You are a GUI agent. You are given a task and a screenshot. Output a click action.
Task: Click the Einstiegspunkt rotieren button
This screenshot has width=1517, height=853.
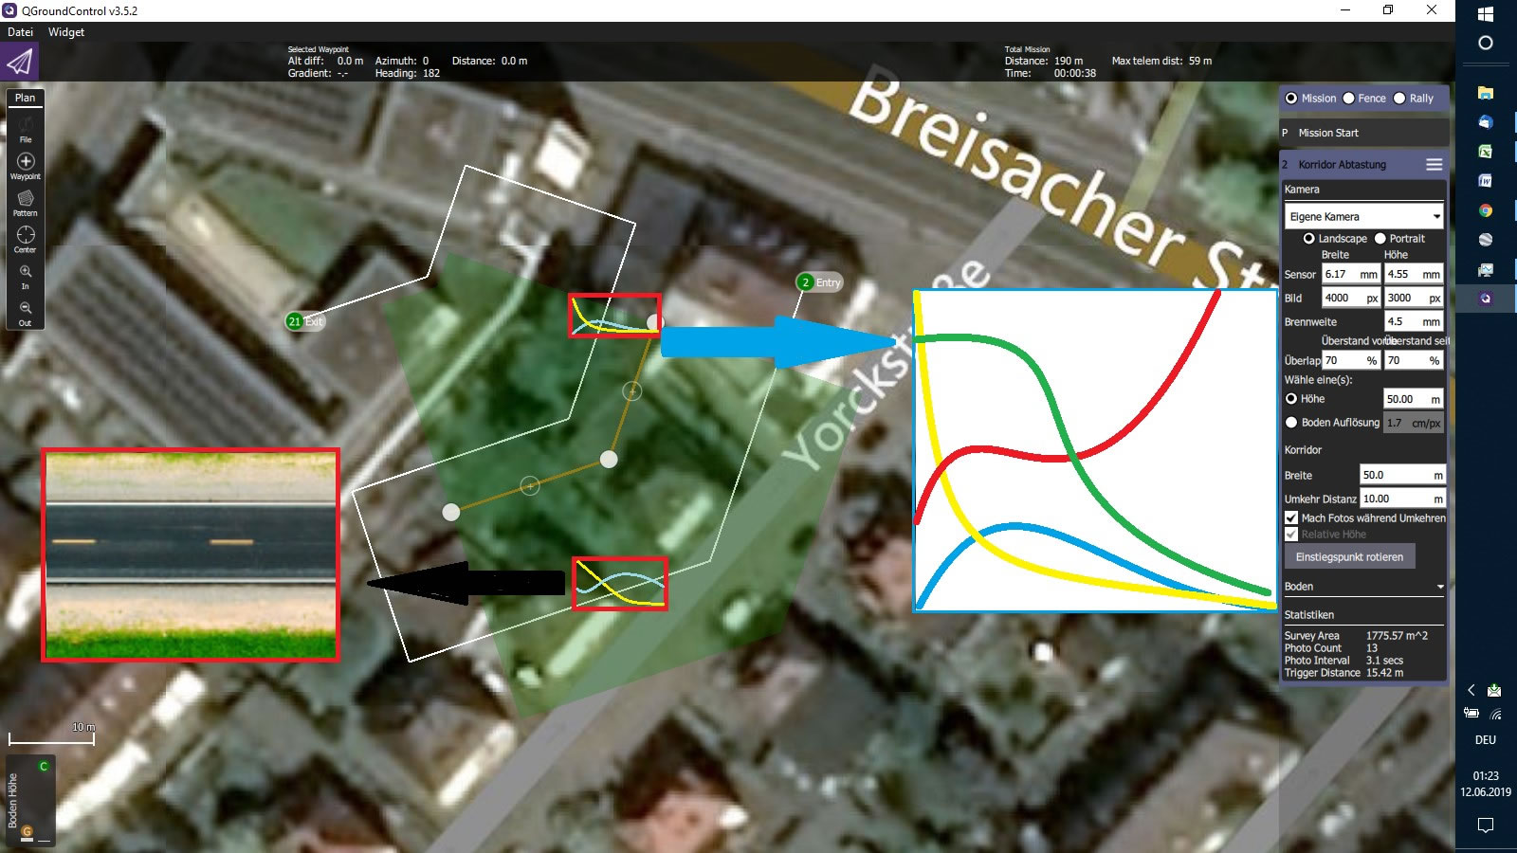(1349, 557)
